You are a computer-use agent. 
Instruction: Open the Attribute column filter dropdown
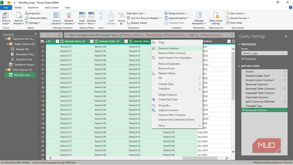pyautogui.click(x=229, y=41)
